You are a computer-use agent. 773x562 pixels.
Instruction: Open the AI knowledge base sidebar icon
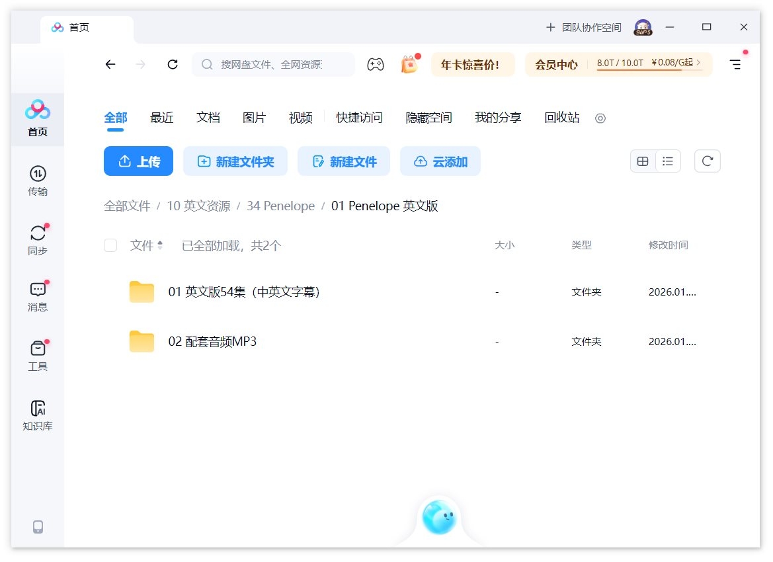pos(38,414)
